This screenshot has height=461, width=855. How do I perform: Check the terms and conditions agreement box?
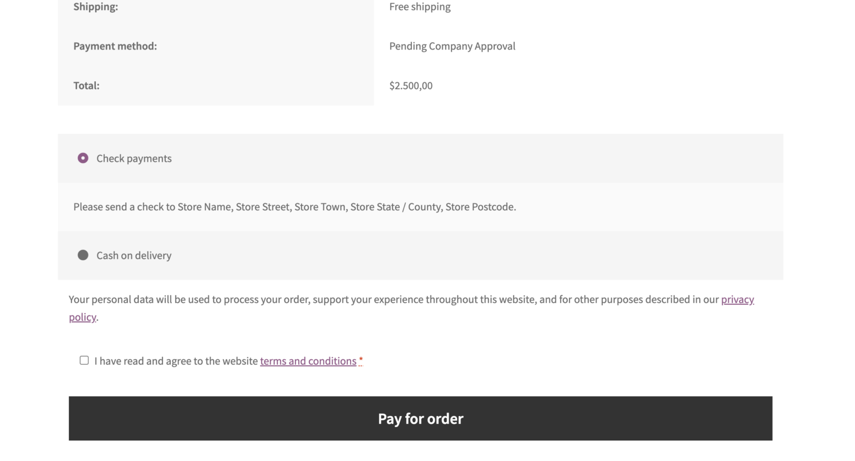[x=84, y=360]
